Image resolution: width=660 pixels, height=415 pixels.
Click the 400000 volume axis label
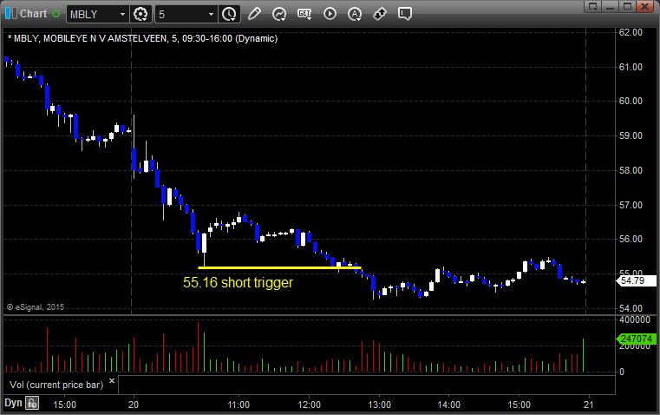point(635,319)
